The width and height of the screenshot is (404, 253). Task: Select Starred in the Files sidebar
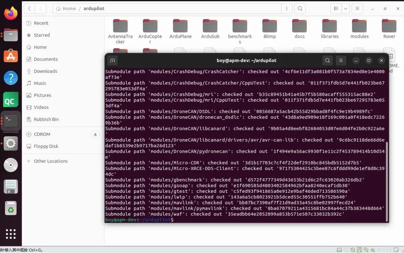point(63,35)
